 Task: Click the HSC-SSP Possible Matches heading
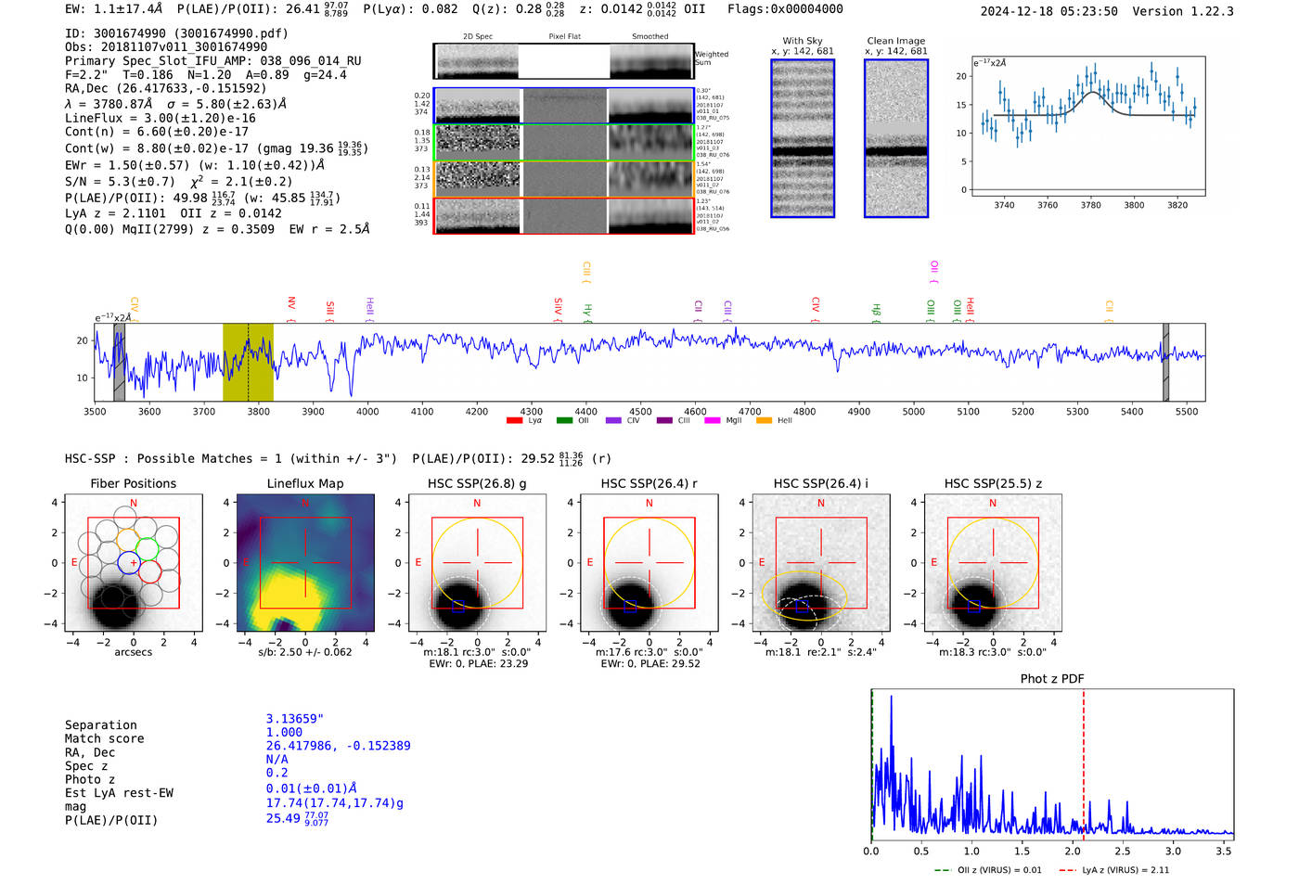click(231, 459)
